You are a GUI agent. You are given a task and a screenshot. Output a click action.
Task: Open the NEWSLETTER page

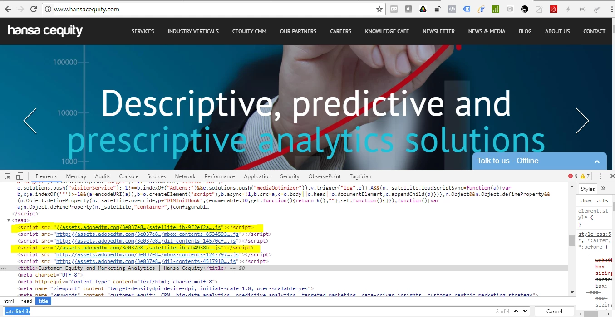click(438, 31)
